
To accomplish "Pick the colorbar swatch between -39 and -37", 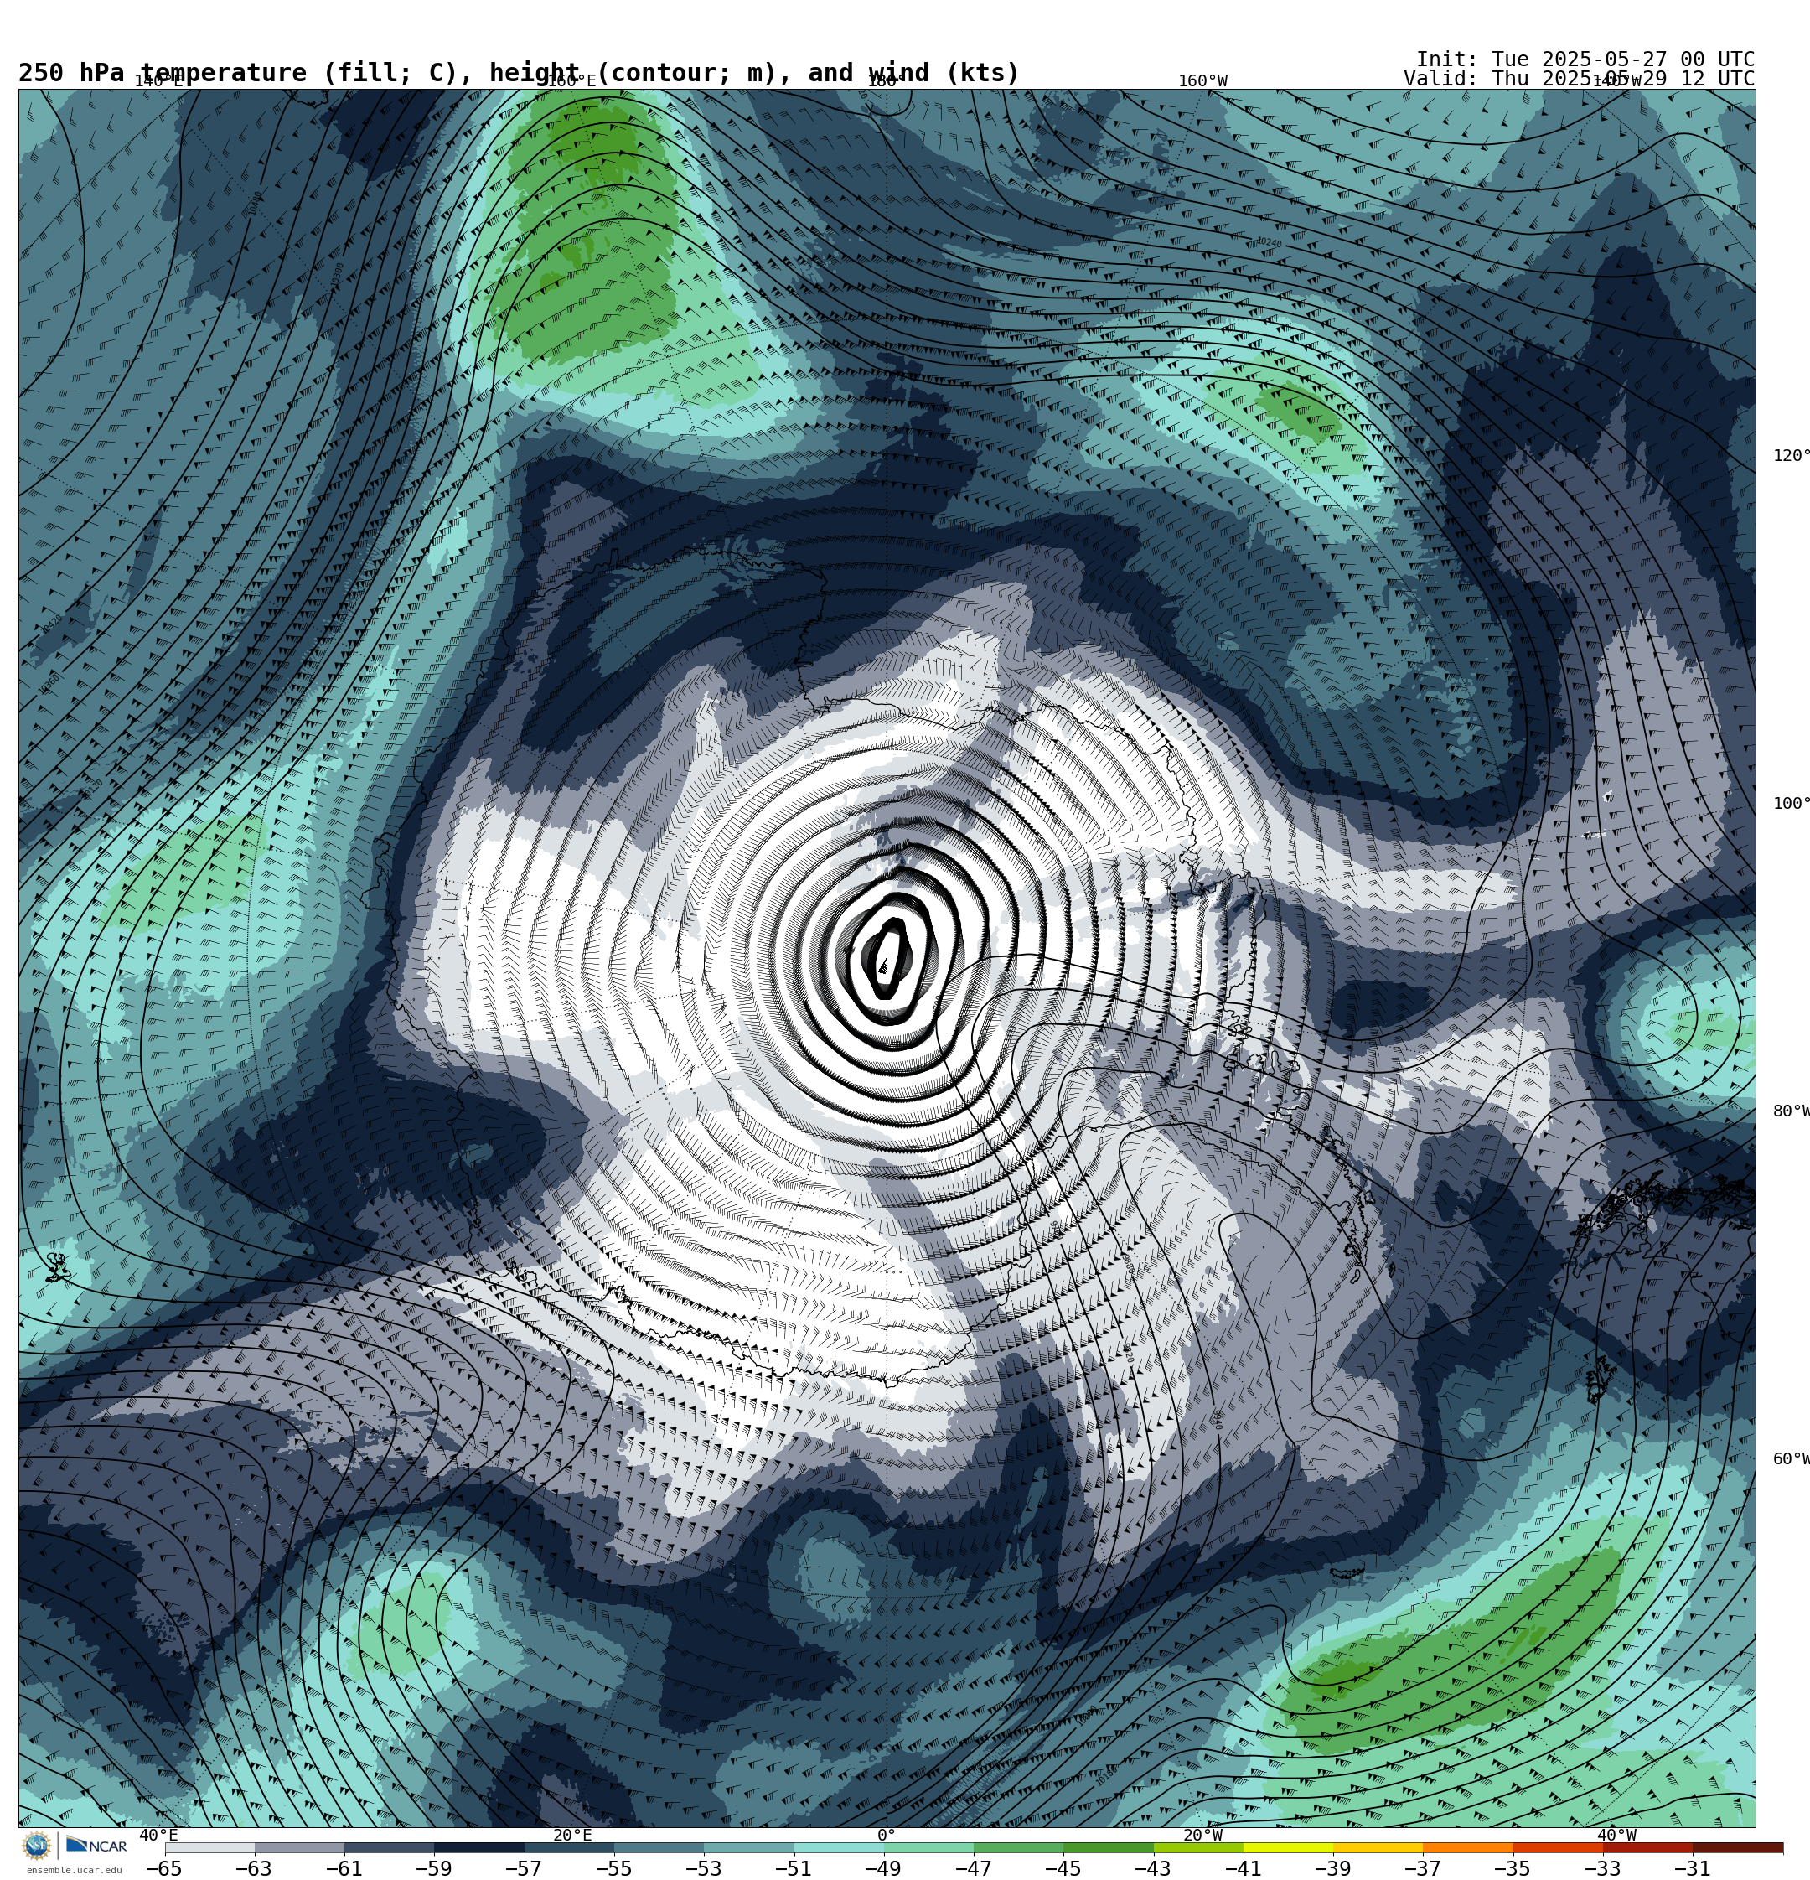I will click(x=1378, y=1847).
